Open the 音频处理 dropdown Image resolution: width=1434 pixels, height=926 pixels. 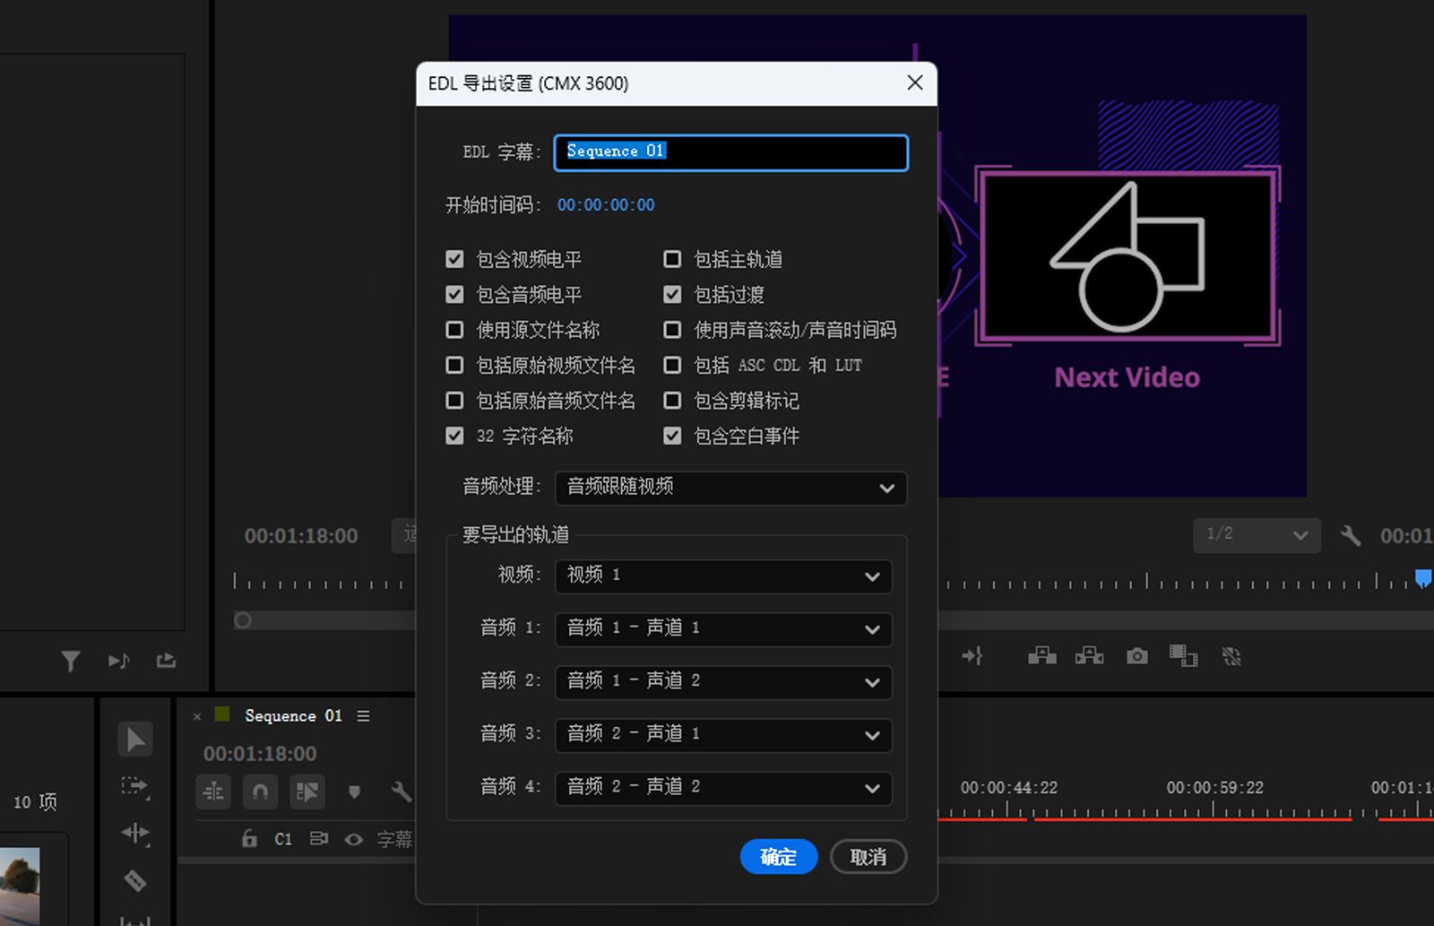point(730,489)
